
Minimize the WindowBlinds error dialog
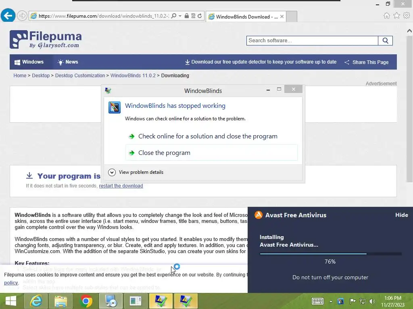point(268,90)
